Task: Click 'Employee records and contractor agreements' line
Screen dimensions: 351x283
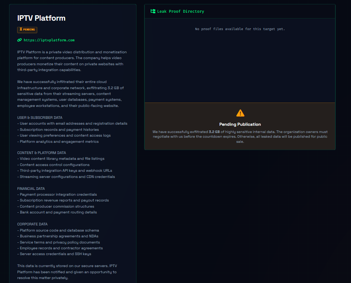Action: point(60,248)
